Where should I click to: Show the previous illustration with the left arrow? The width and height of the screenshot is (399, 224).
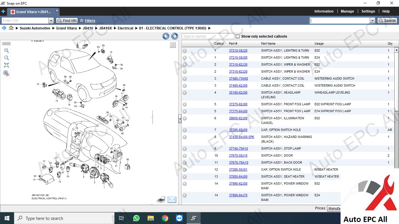(x=166, y=36)
